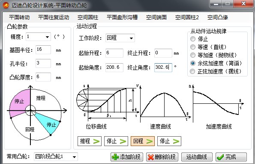Close the cam design window
The height and width of the screenshot is (164, 255).
point(243,4)
